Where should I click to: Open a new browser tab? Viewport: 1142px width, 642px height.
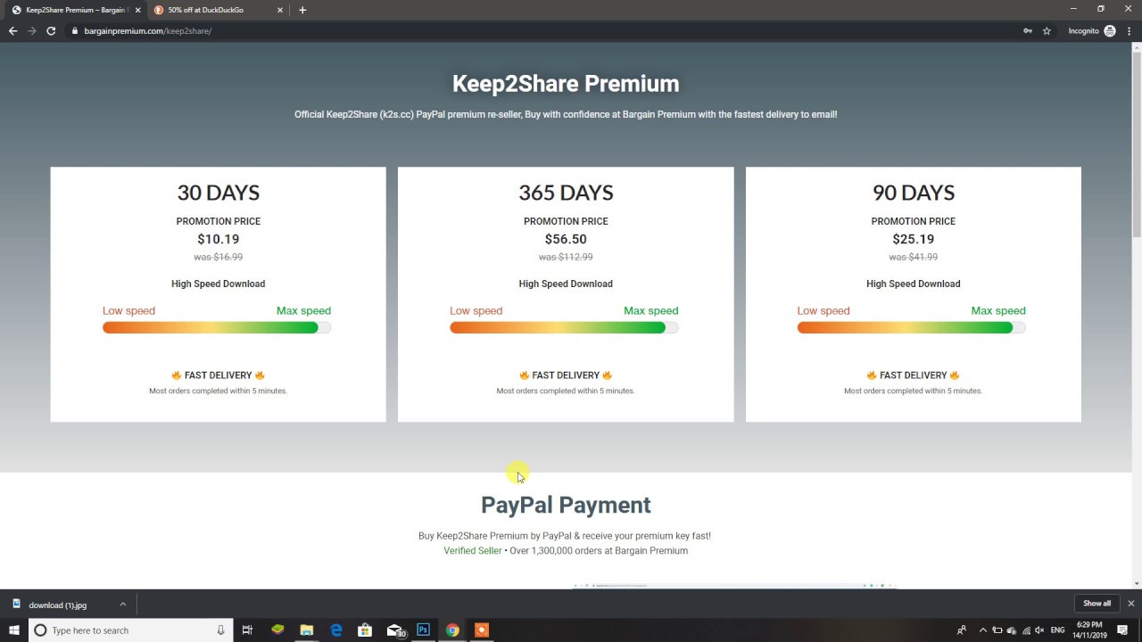302,10
